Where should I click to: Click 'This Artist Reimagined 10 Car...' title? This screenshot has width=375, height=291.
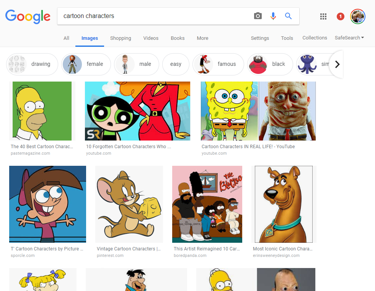[x=207, y=248]
